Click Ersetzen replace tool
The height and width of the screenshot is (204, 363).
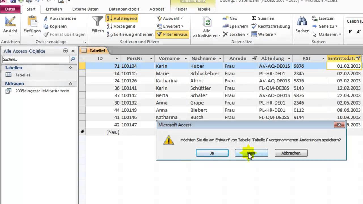click(x=323, y=18)
